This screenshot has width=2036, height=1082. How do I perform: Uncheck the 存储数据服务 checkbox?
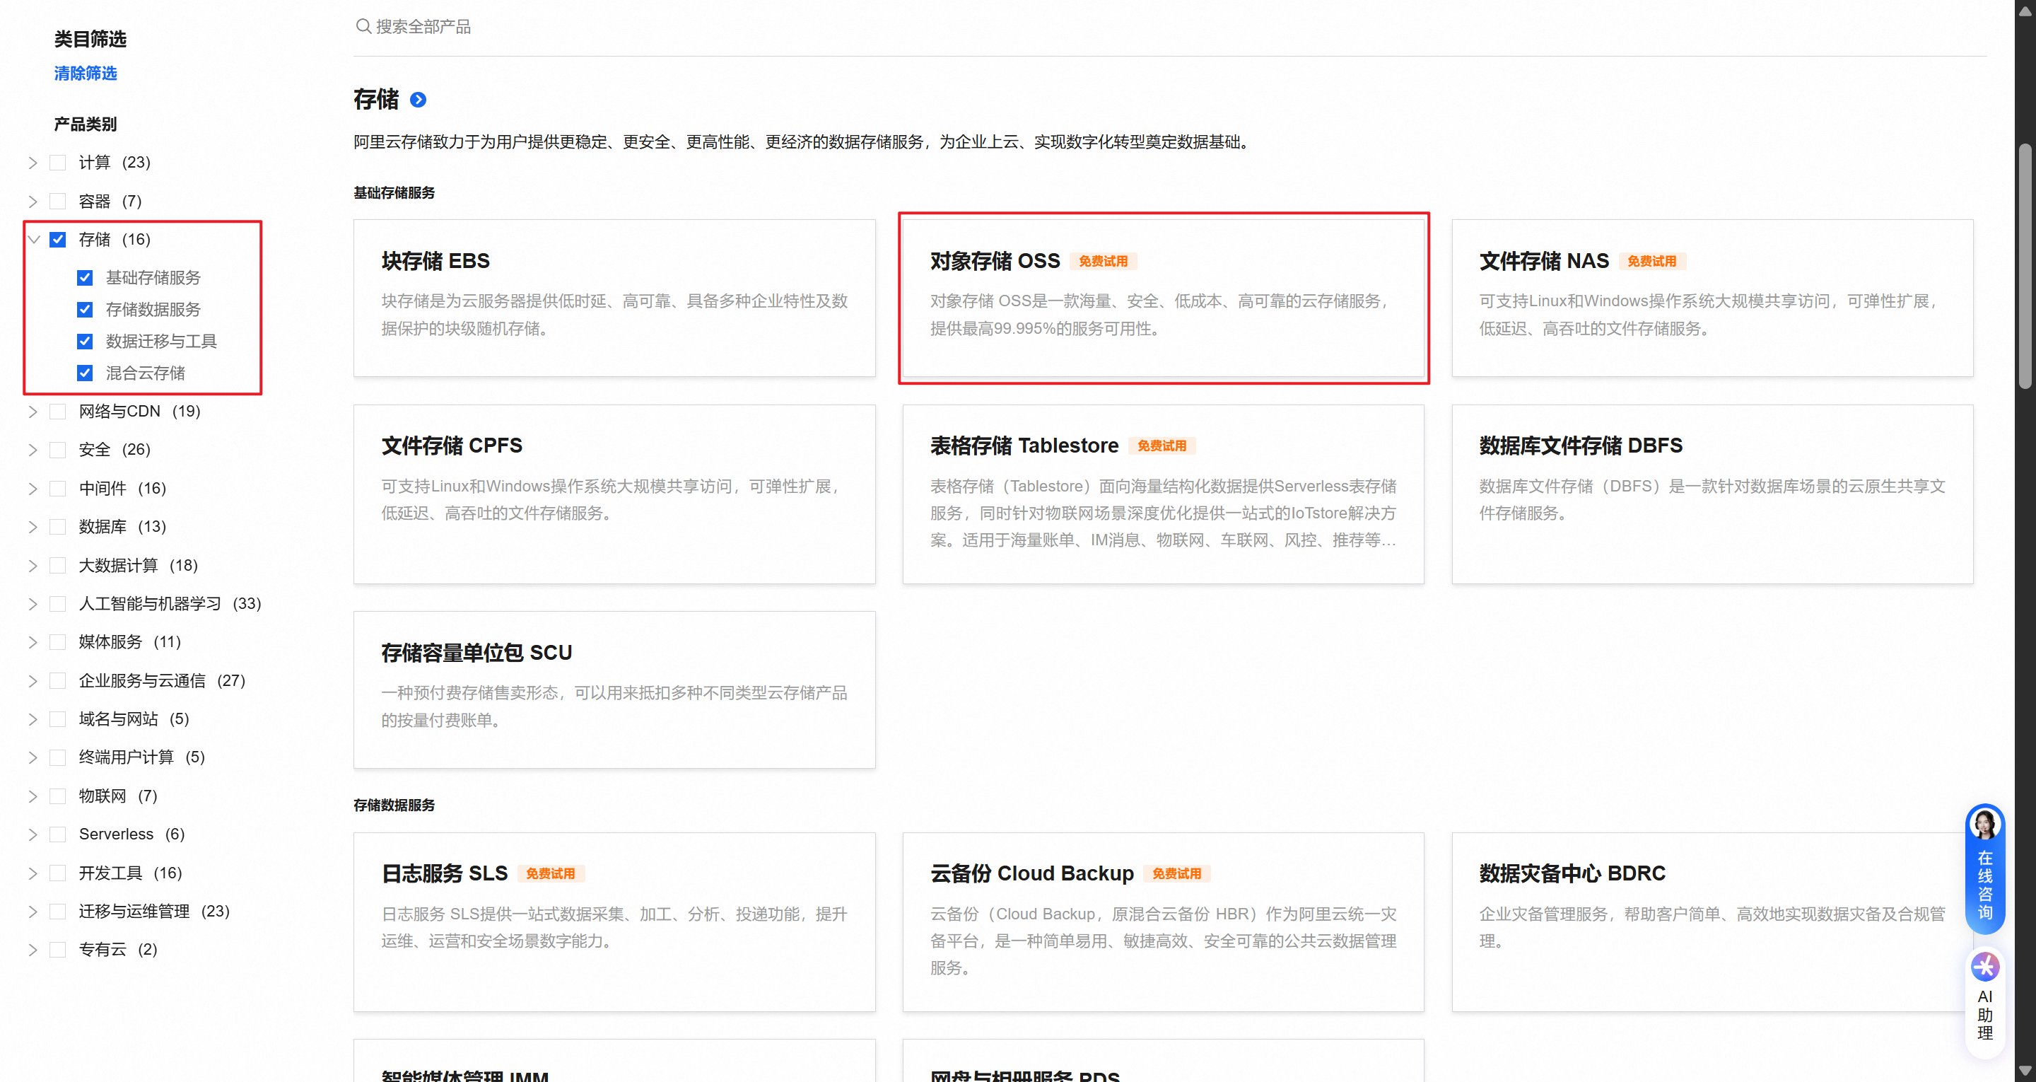(85, 309)
